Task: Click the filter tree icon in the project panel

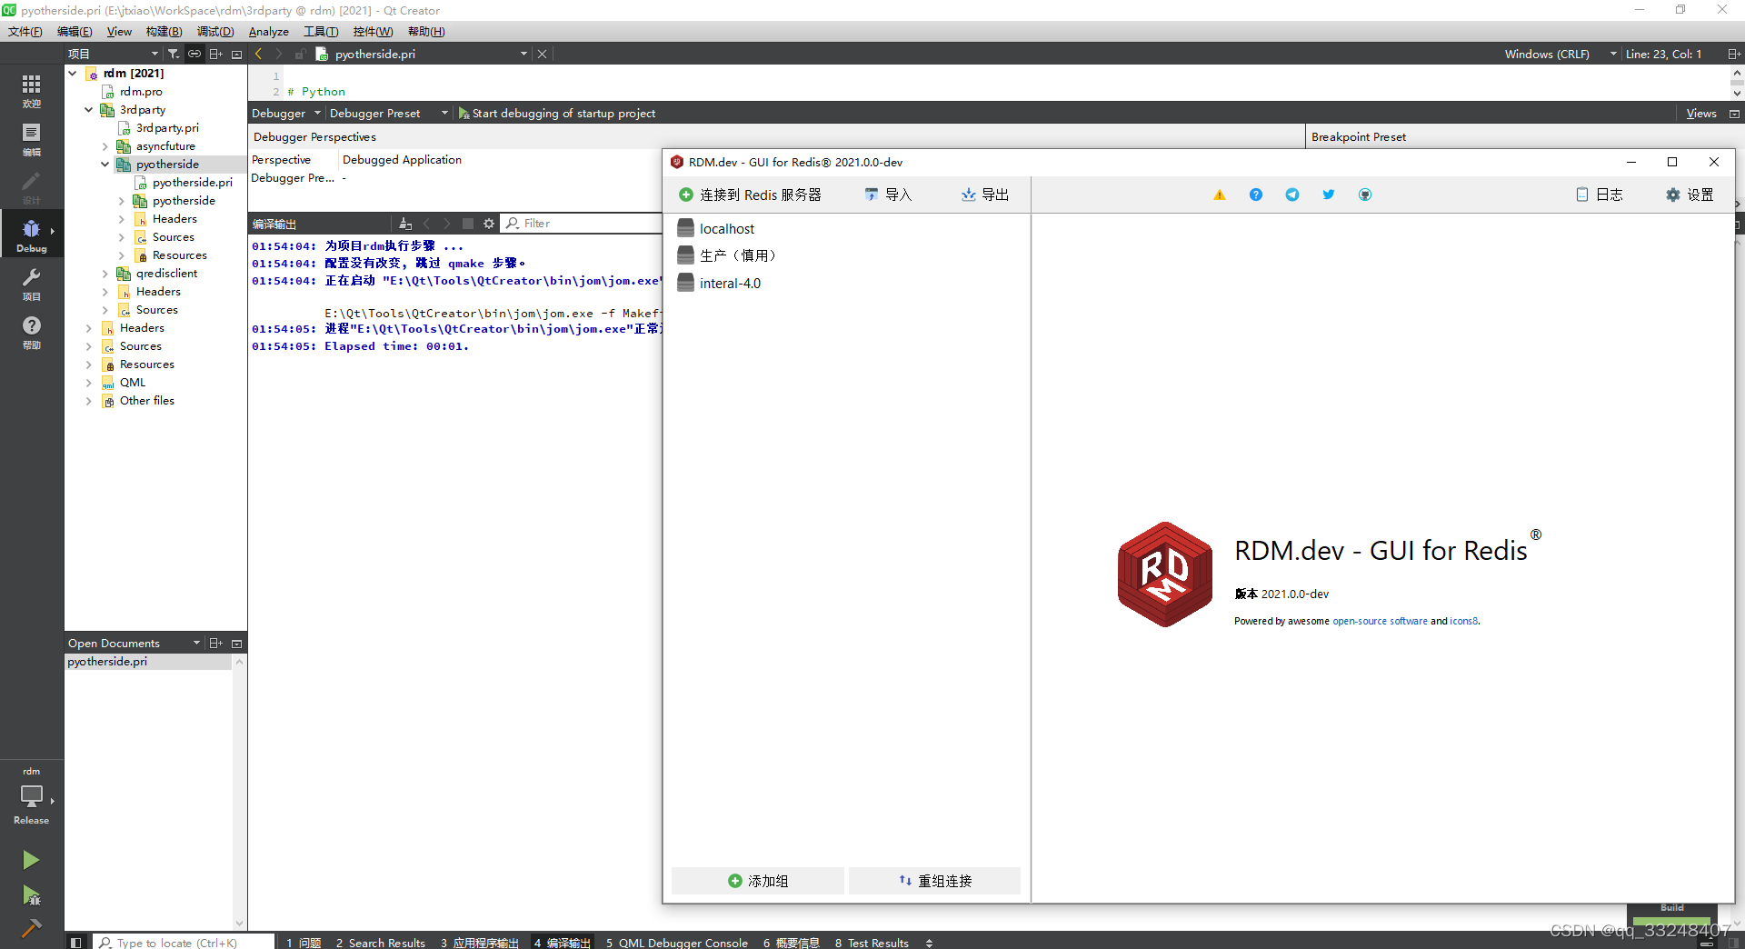Action: [x=174, y=54]
